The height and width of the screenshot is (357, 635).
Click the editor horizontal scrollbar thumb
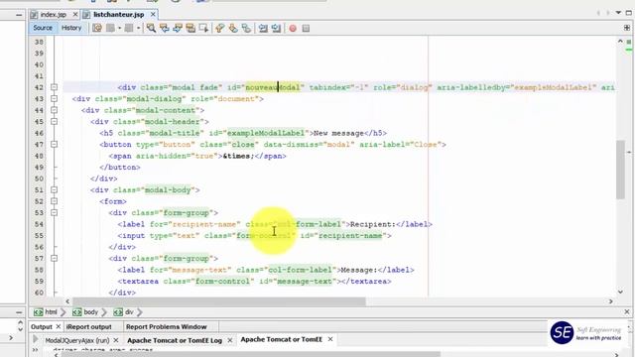(x=218, y=301)
